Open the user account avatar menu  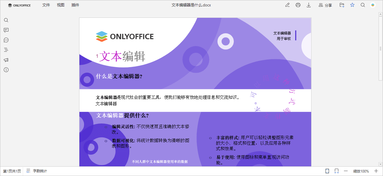click(372, 5)
